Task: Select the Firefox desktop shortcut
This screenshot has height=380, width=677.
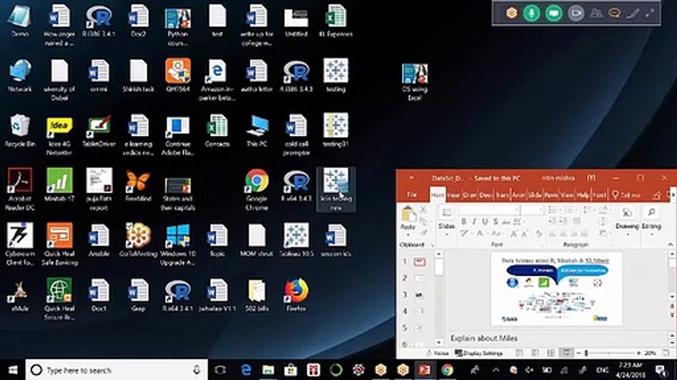Action: pyautogui.click(x=296, y=294)
